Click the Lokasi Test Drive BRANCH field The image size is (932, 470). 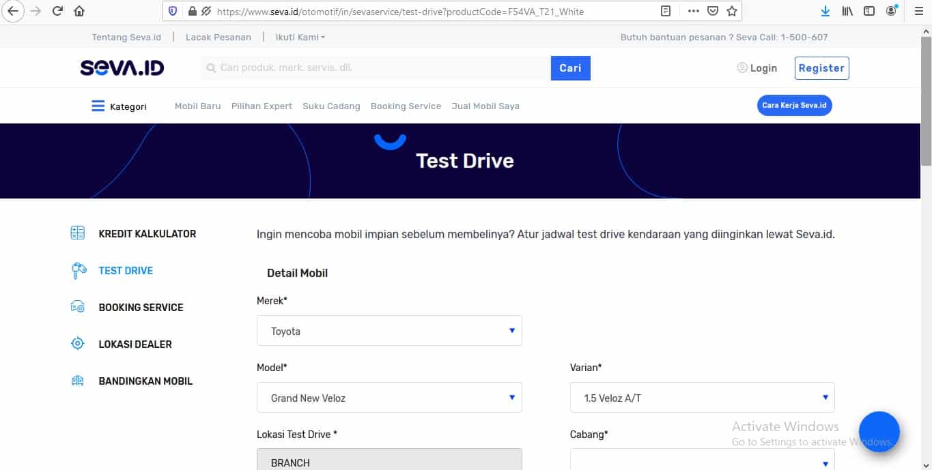389,460
